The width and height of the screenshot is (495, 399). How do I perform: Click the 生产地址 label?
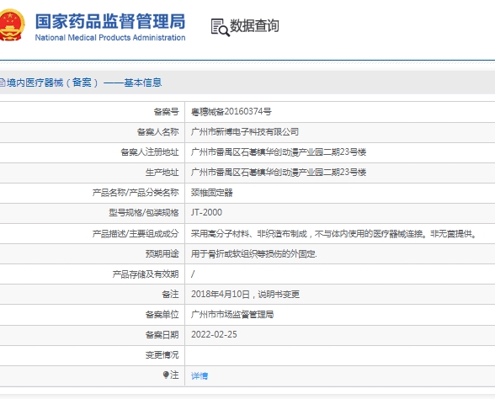[x=162, y=173]
